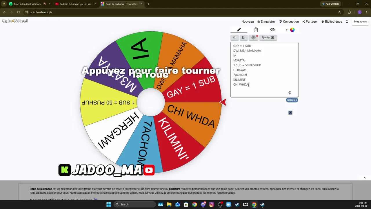Go back to previous page

4,12
